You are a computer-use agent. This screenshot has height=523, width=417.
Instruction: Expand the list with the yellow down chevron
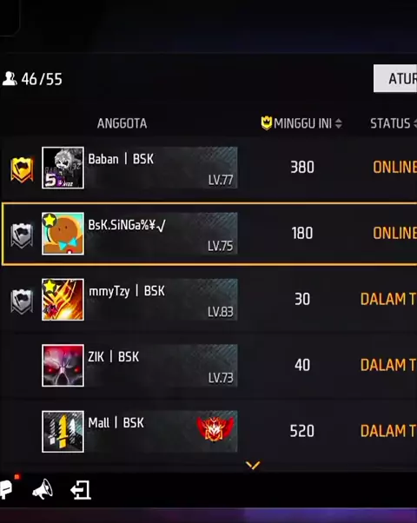253,465
